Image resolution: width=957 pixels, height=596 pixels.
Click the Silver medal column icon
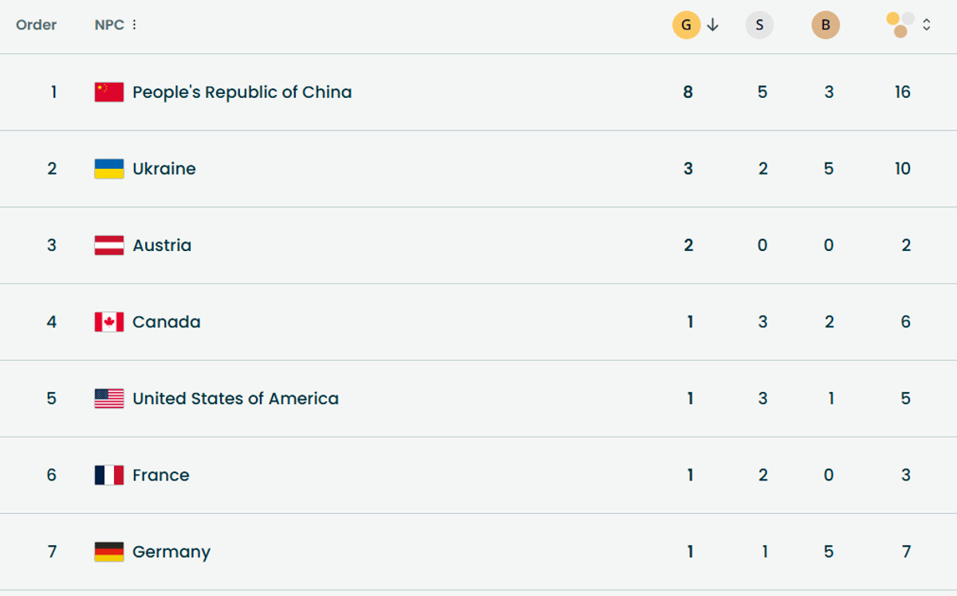point(759,25)
